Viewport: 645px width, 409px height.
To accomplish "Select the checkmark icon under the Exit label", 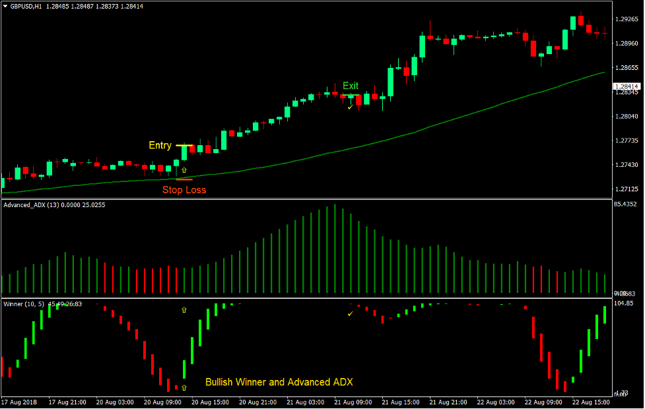I will 351,106.
